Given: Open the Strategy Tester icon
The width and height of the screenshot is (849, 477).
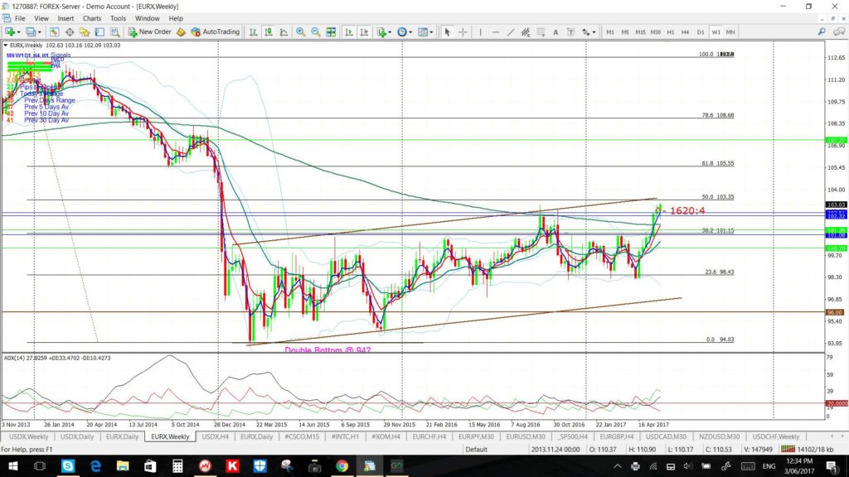Looking at the screenshot, I should pos(114,32).
